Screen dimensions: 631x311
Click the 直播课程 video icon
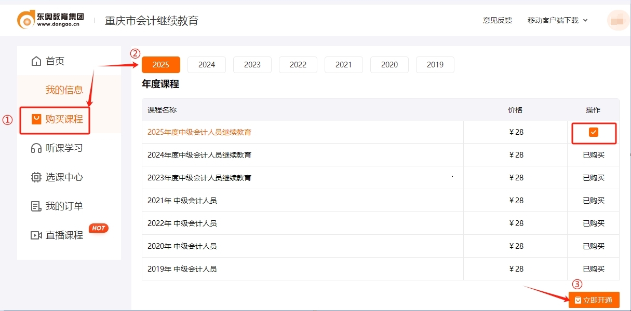click(x=36, y=235)
